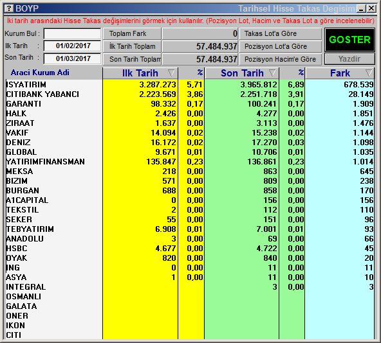Image resolution: width=381 pixels, height=343 pixels.
Task: Select the A1CAPITAL row name
Action: pos(27,200)
